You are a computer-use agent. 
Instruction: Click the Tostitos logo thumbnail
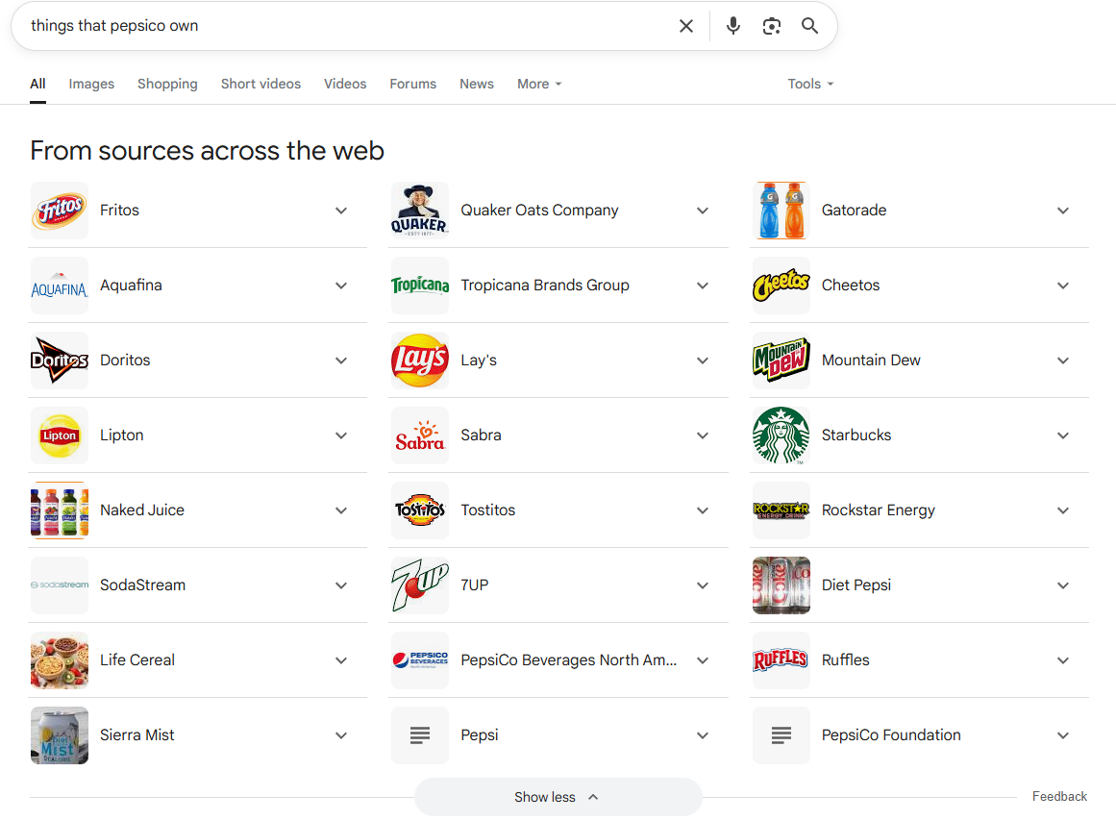coord(420,510)
